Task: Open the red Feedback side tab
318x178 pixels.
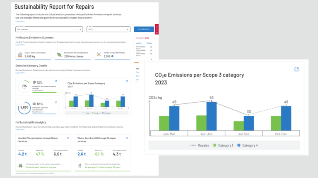Action: [157, 29]
